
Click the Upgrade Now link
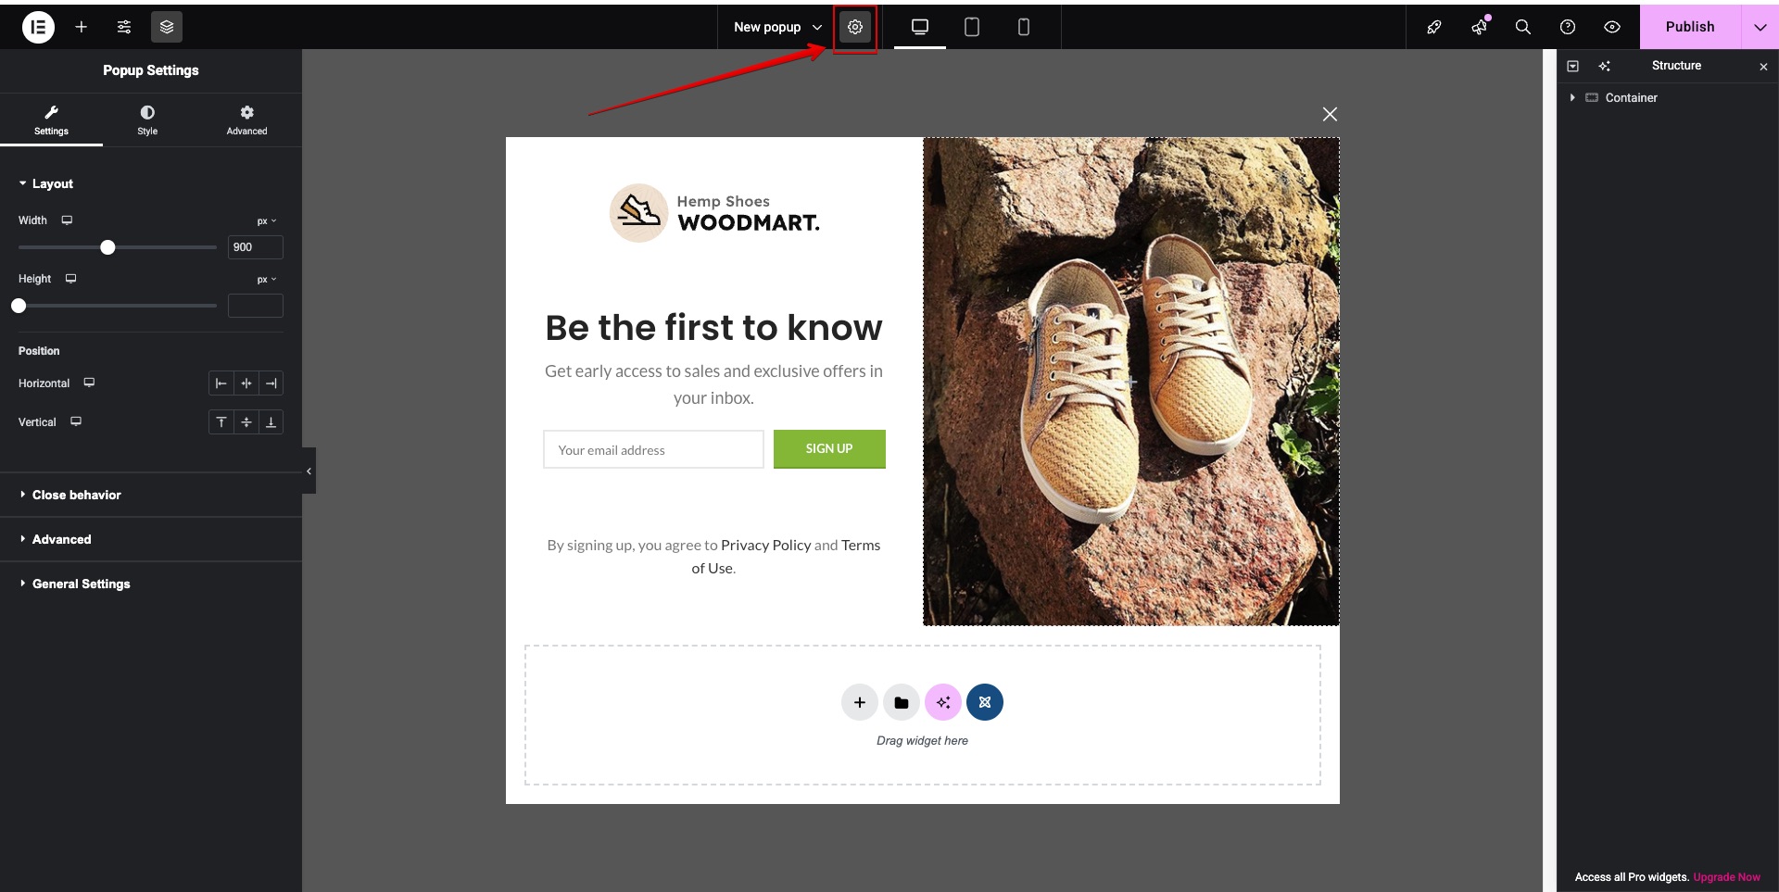(x=1726, y=877)
